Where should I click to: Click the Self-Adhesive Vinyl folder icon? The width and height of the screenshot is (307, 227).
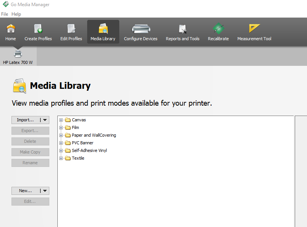68,150
